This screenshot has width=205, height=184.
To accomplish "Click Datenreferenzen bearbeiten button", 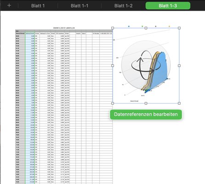I will pyautogui.click(x=146, y=114).
